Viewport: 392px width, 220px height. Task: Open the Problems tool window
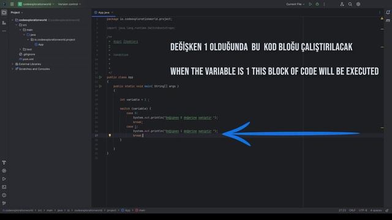[x=4, y=195]
